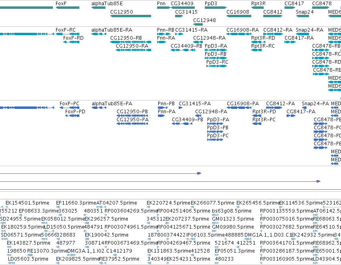Select the Pnn gene label
The height and width of the screenshot is (265, 341).
click(x=161, y=4)
